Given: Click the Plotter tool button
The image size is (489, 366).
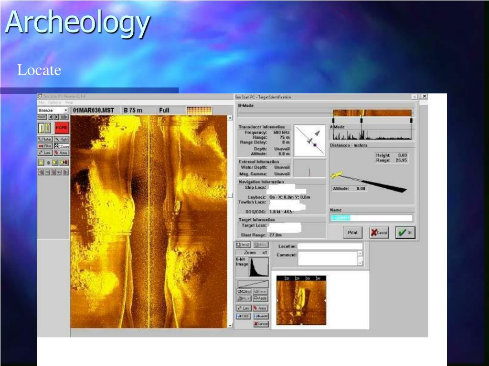Looking at the screenshot, I should (45, 139).
